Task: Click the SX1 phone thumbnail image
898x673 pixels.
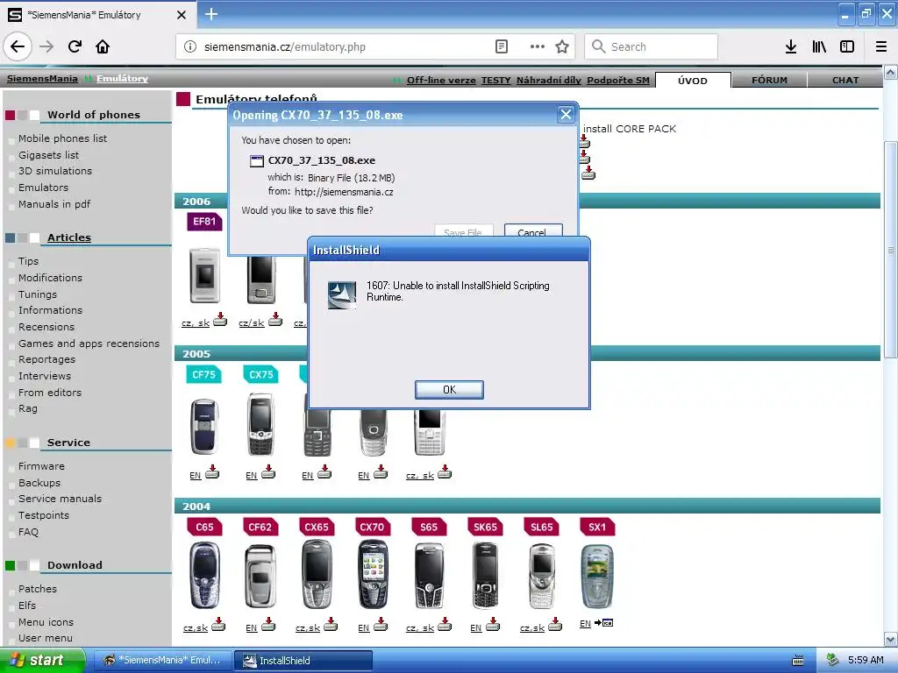Action: click(596, 577)
